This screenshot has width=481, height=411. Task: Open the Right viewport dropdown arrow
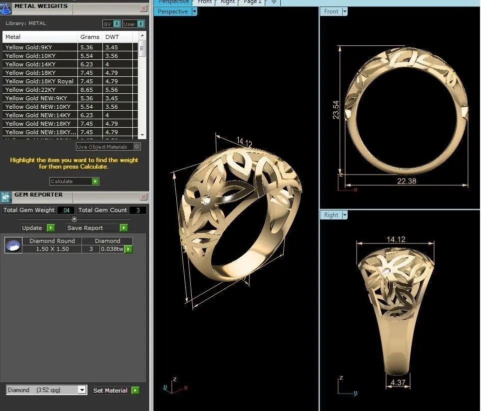click(345, 215)
